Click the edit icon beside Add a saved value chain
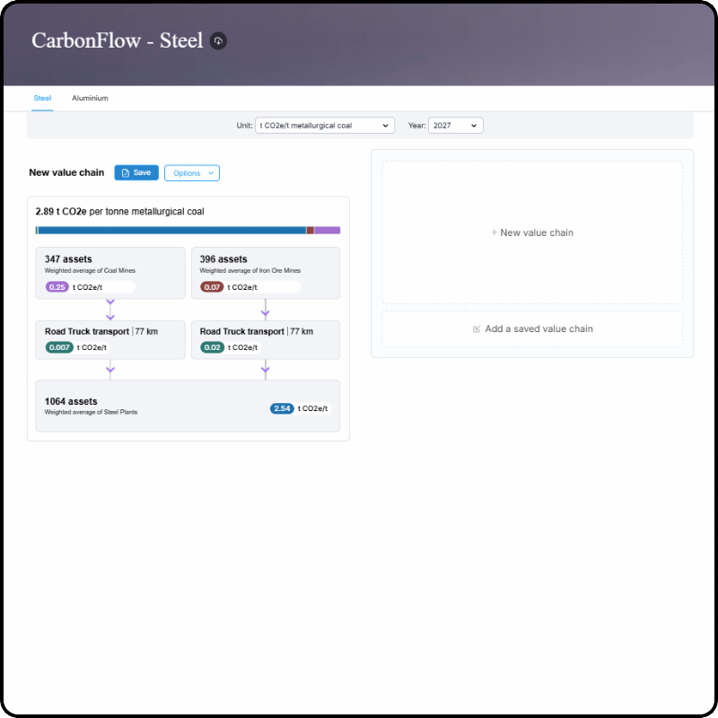This screenshot has width=718, height=718. pos(477,328)
